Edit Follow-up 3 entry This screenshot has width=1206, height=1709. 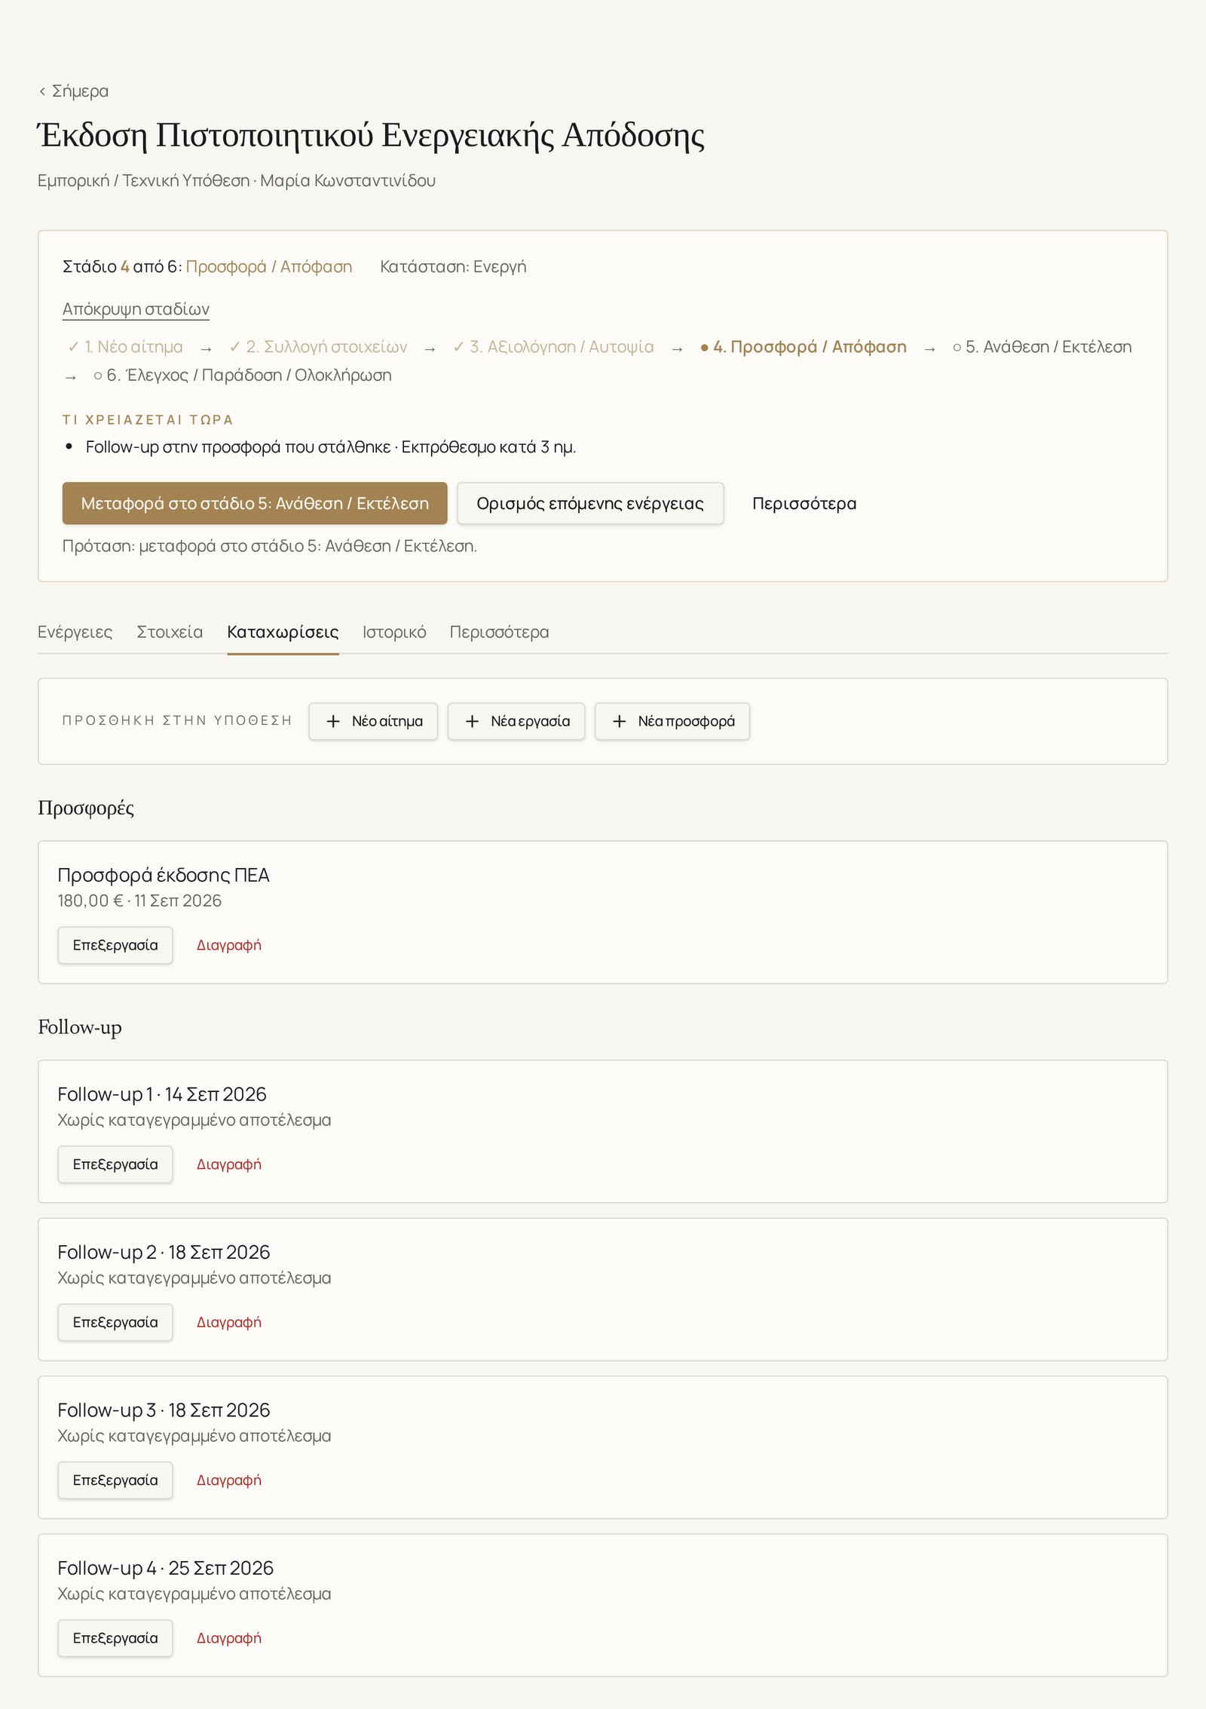pyautogui.click(x=115, y=1480)
